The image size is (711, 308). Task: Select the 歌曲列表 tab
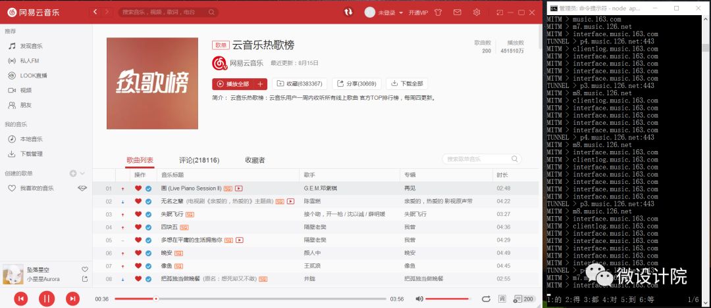(x=140, y=160)
